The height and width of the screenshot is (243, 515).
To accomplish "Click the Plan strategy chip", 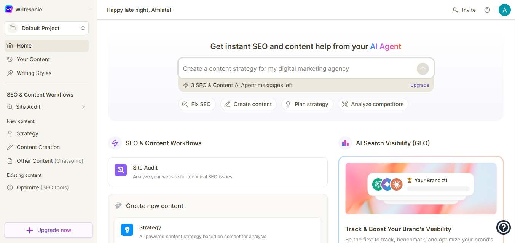I will click(x=307, y=104).
